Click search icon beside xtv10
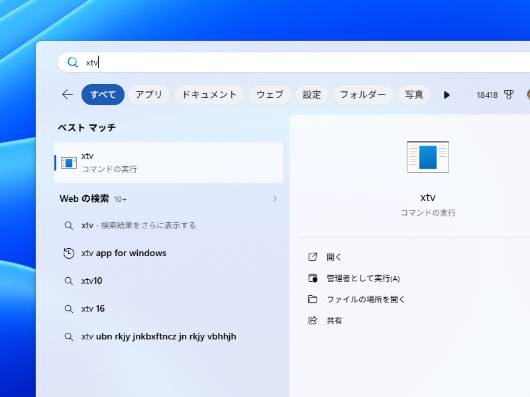Image resolution: width=530 pixels, height=397 pixels. pos(69,281)
